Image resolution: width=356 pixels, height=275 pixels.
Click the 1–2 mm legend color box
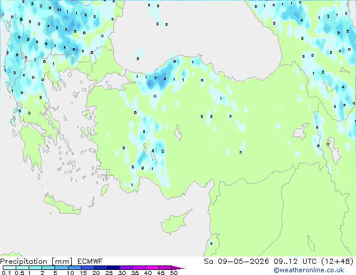(35, 268)
